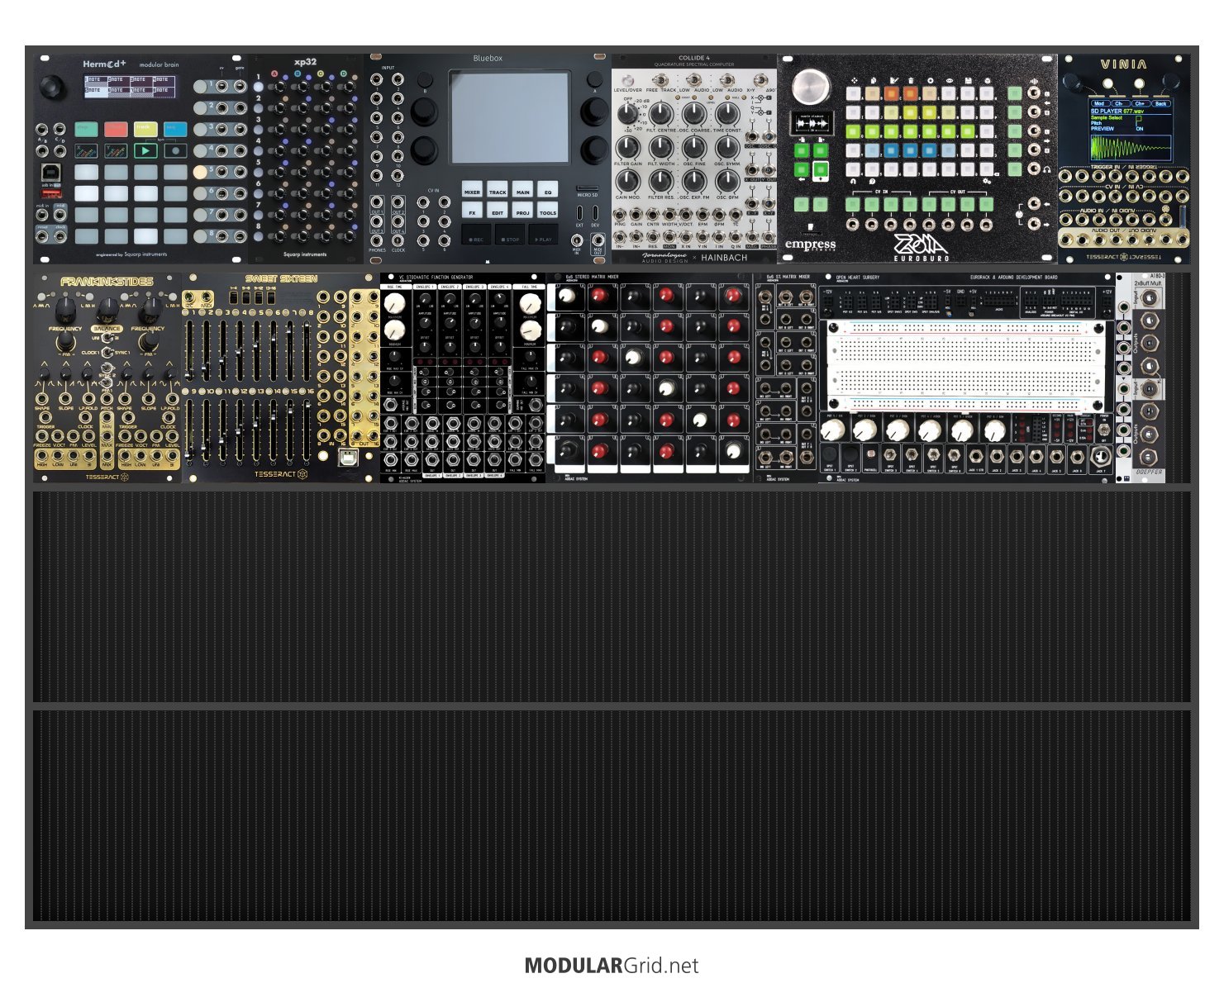Tap the green step pad on Hermod+
Image resolution: width=1224 pixels, height=983 pixels.
(x=86, y=129)
